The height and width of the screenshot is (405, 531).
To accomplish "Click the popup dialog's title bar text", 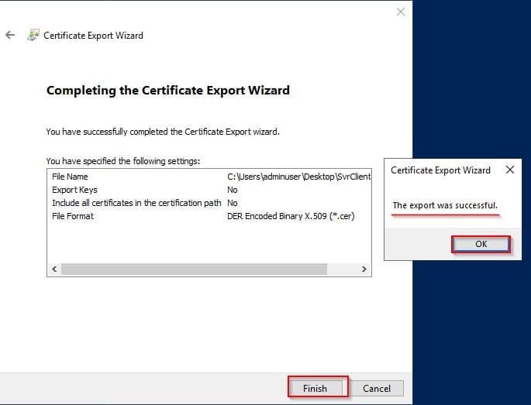I will coord(440,170).
